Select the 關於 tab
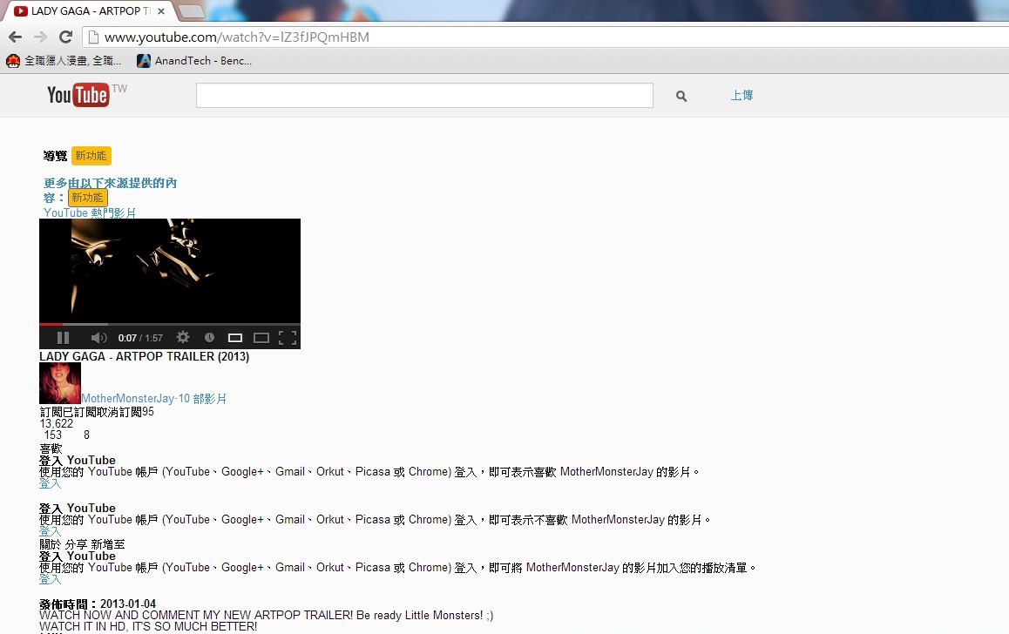This screenshot has width=1009, height=634. point(51,544)
